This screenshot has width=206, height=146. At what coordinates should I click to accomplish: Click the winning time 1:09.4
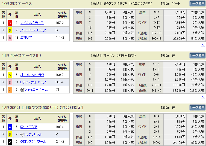pyautogui.click(x=60, y=127)
